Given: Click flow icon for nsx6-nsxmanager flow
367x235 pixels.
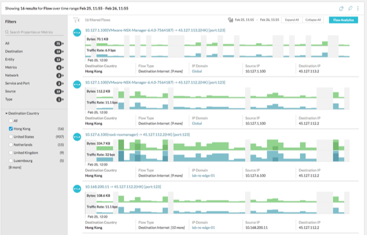Looking at the screenshot, I should 77,136.
